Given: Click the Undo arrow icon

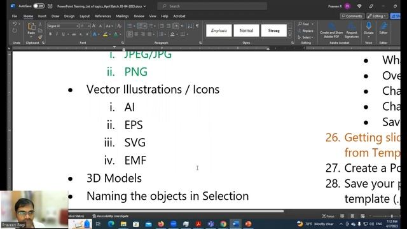Looking at the screenshot, I should 15,24.
